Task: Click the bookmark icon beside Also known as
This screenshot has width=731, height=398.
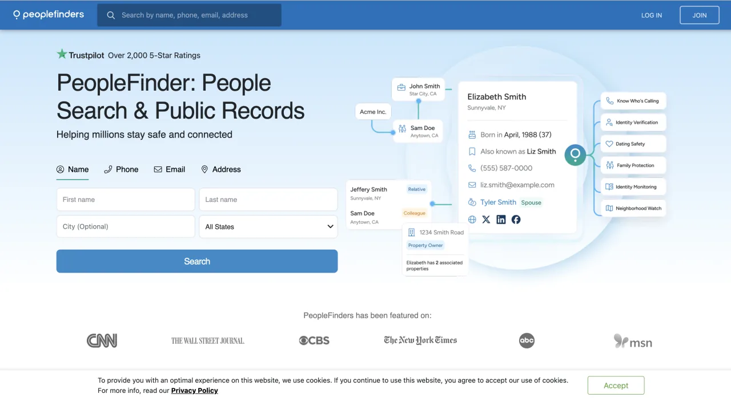Action: click(472, 152)
